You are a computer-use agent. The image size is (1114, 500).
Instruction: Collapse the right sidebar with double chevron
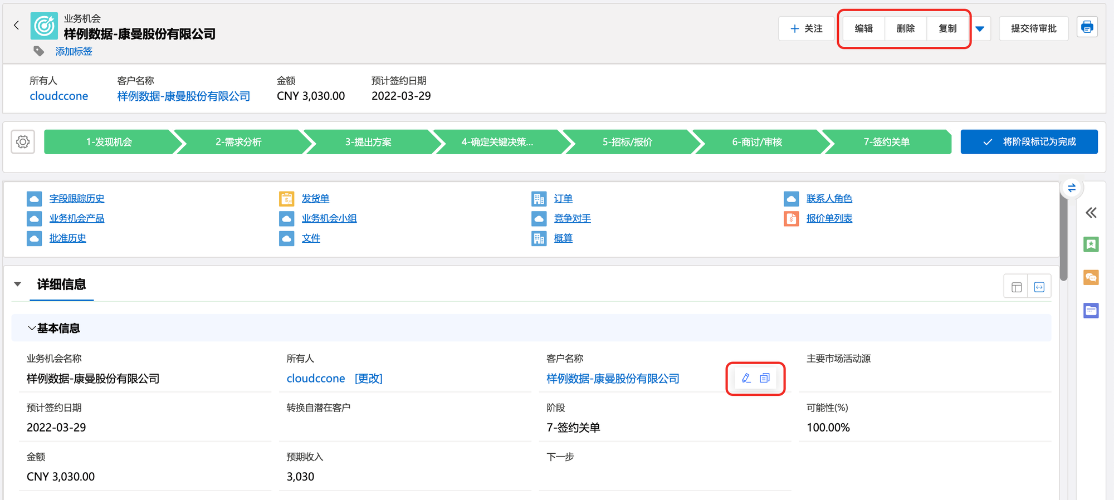click(1091, 212)
